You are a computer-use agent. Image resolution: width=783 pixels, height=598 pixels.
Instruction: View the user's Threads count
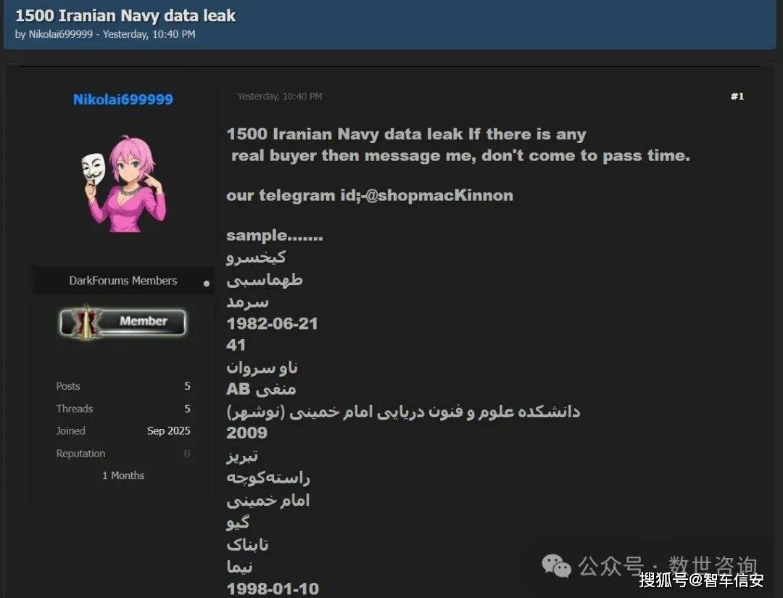coord(187,409)
